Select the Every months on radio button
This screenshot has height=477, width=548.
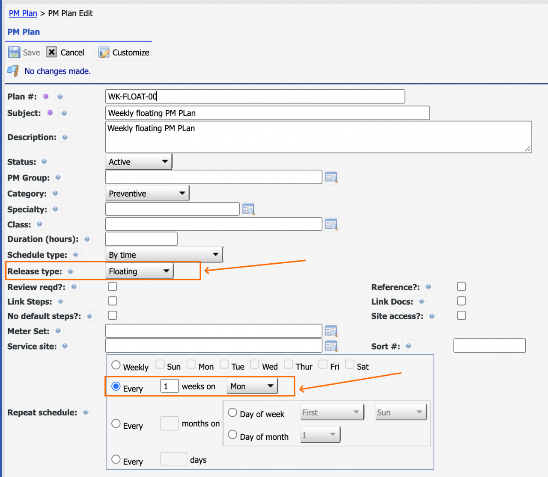coord(116,424)
